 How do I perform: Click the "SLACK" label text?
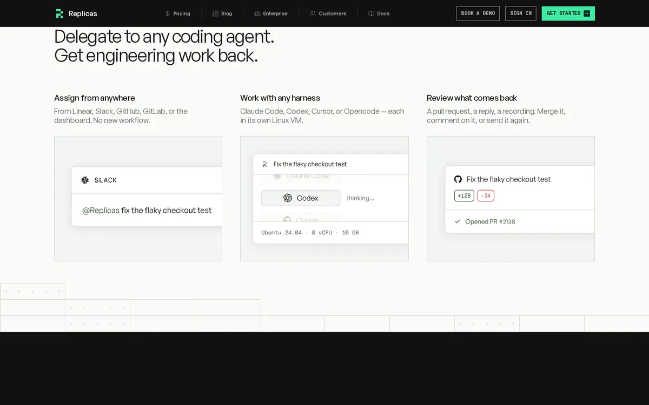click(x=105, y=180)
